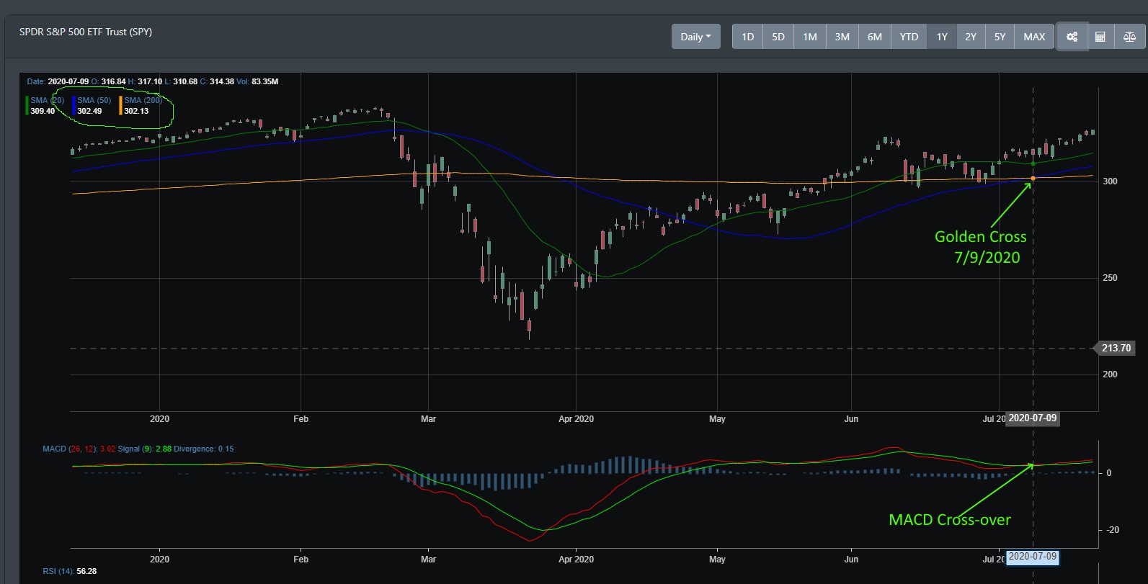This screenshot has height=584, width=1148.
Task: Select the 5Y time range
Action: 1000,37
